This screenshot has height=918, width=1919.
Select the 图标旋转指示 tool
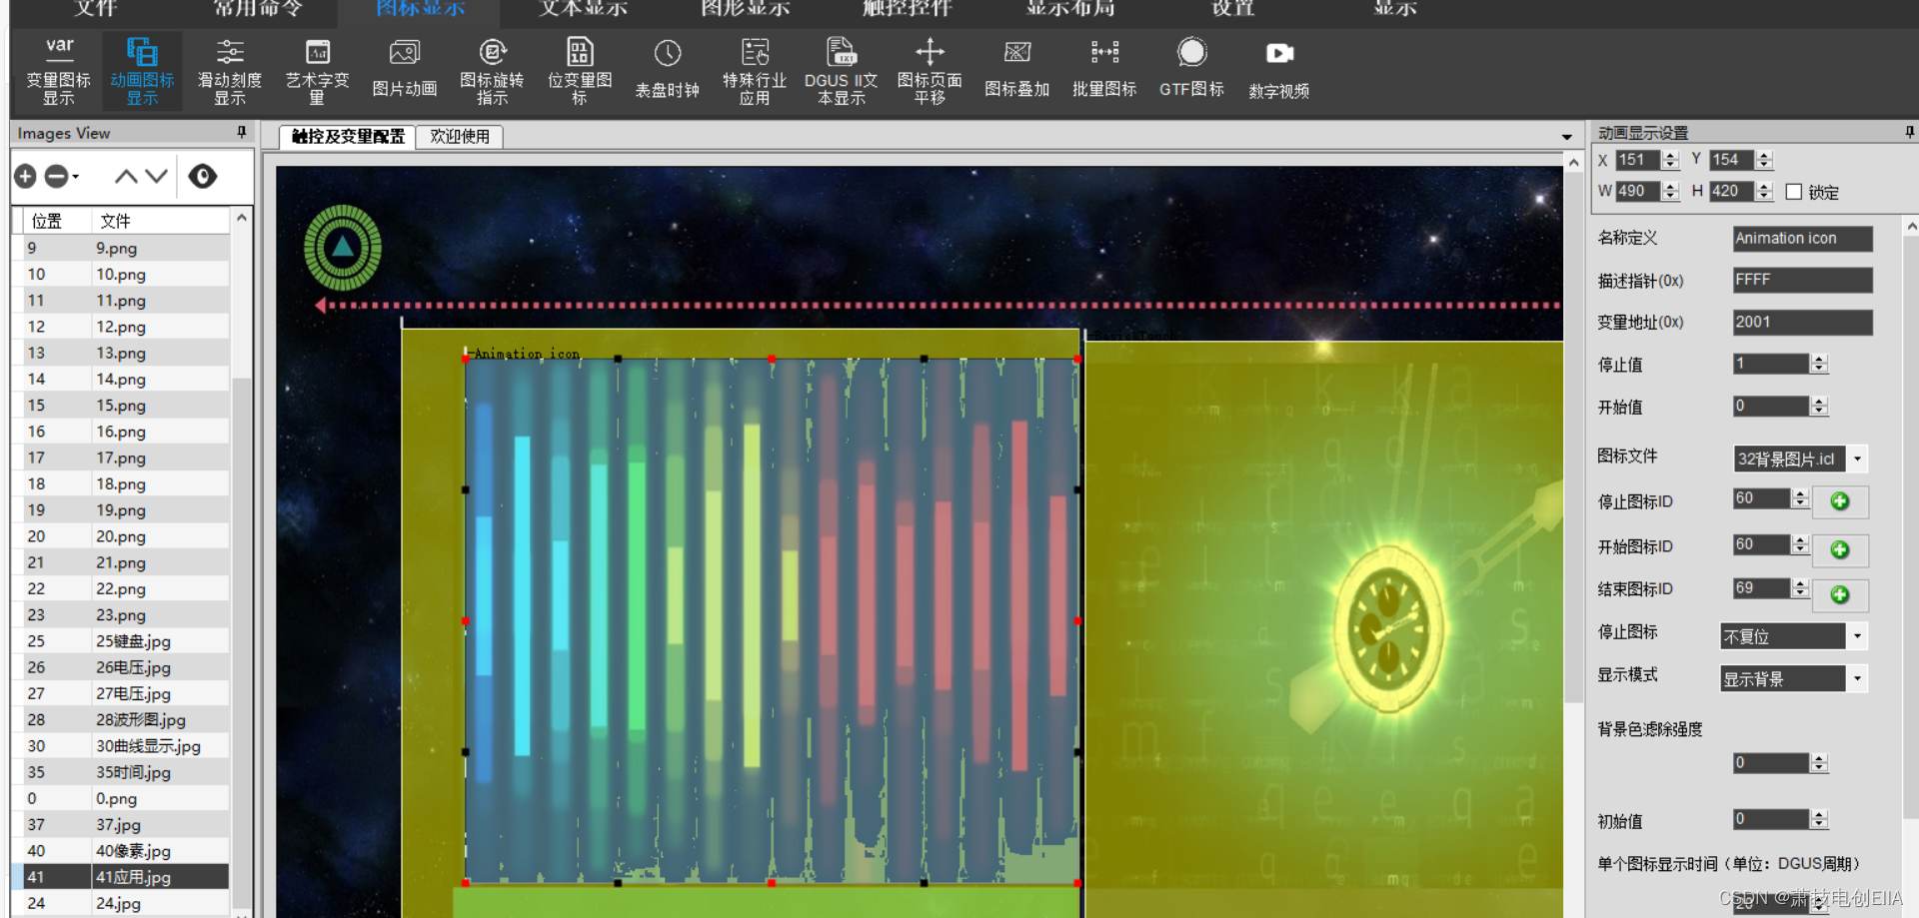click(x=492, y=68)
